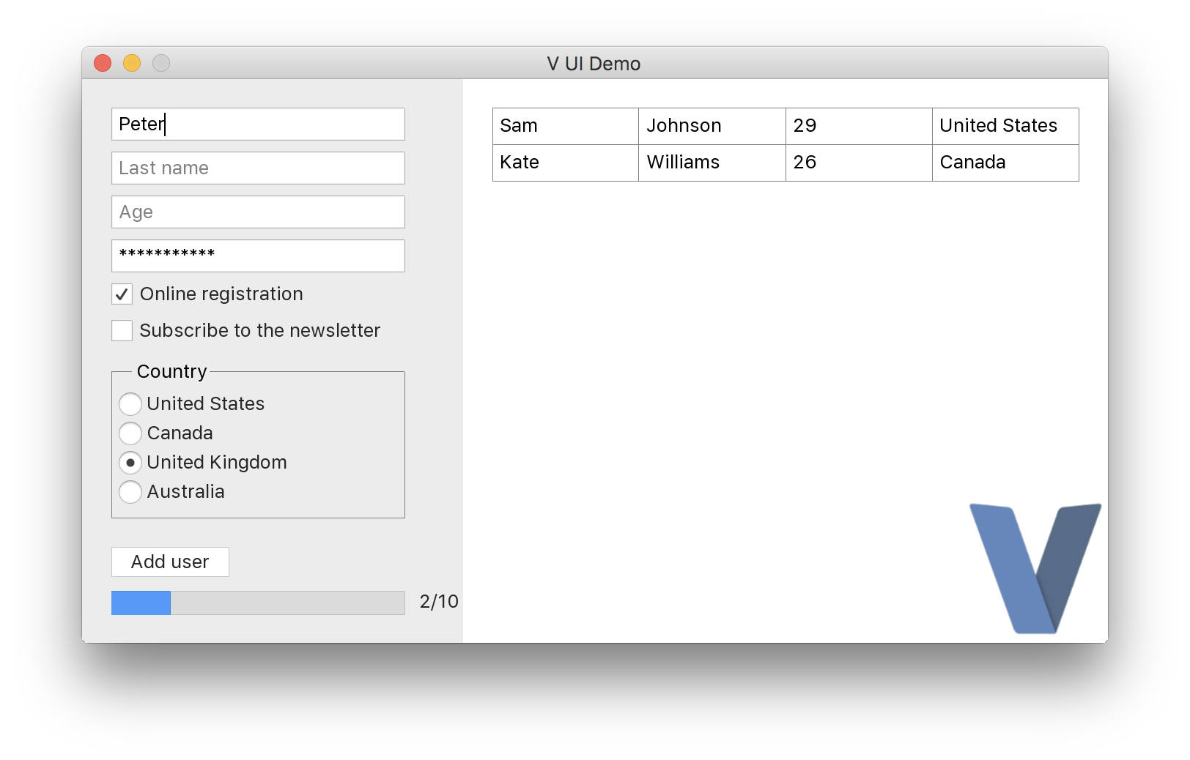The height and width of the screenshot is (760, 1190).
Task: Click the Johnson last name cell
Action: 712,126
